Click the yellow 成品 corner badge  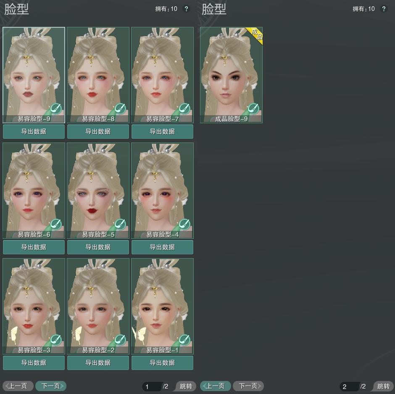point(256,34)
